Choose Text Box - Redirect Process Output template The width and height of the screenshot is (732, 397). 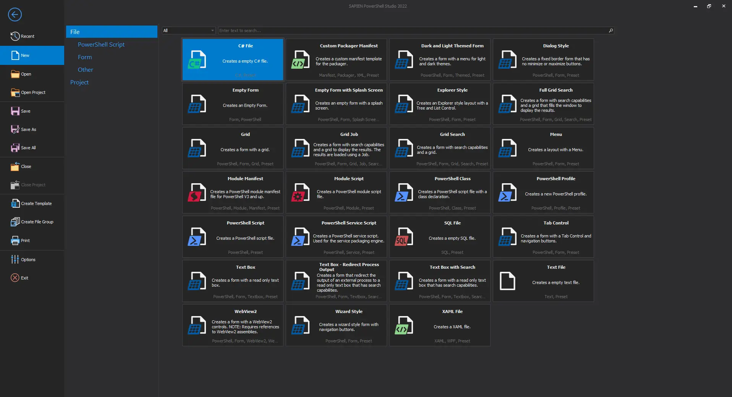[336, 281]
